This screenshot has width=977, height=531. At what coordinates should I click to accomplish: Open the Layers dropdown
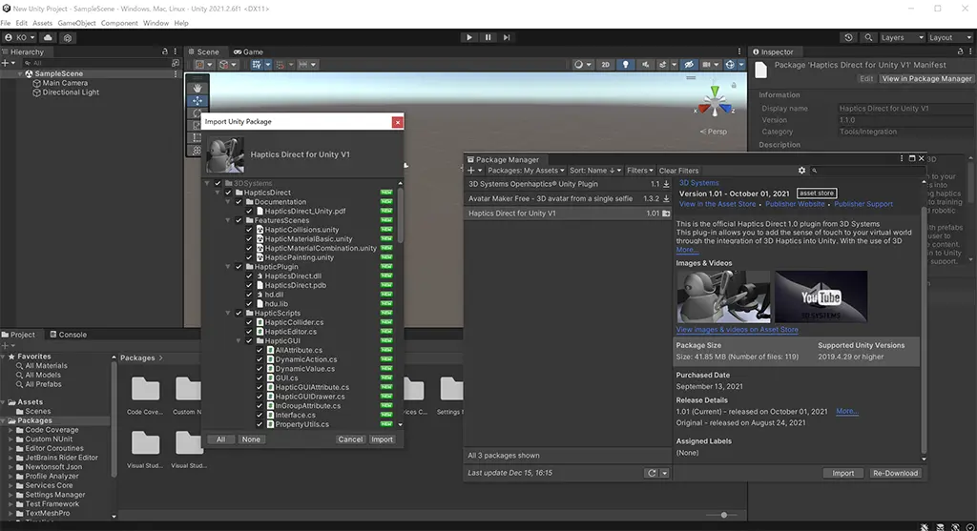click(901, 37)
